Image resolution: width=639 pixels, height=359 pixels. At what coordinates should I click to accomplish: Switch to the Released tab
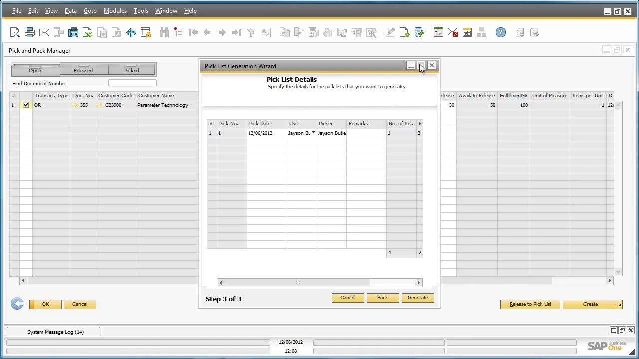83,70
